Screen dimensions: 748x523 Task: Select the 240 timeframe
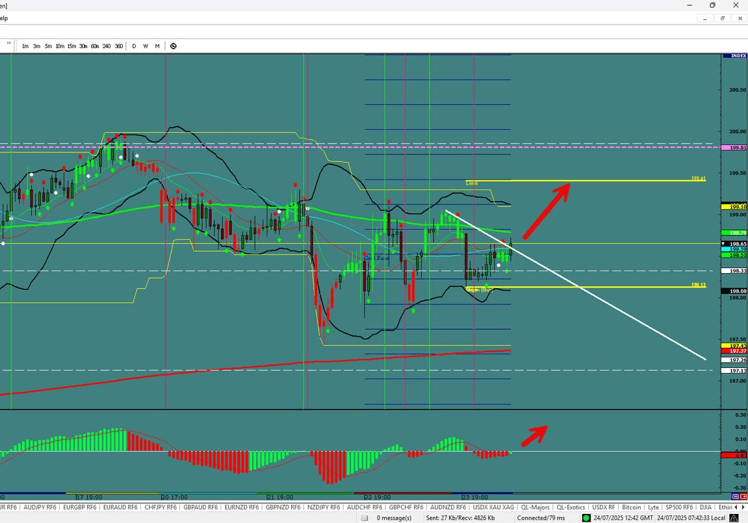coord(107,46)
